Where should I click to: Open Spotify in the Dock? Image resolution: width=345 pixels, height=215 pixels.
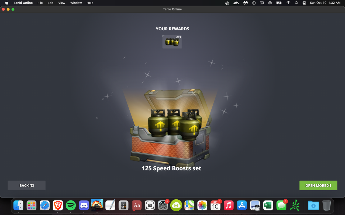click(71, 206)
